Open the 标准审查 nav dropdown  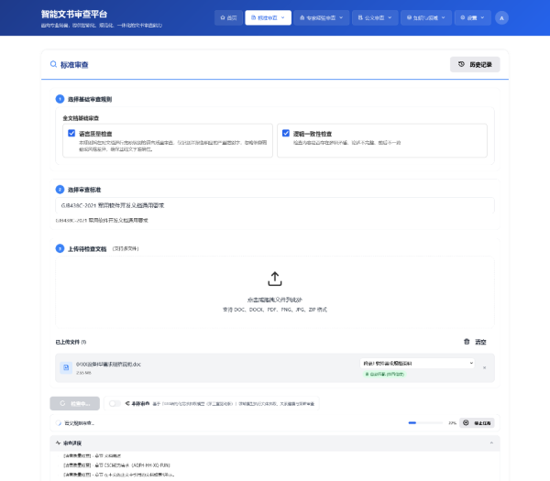coord(268,18)
